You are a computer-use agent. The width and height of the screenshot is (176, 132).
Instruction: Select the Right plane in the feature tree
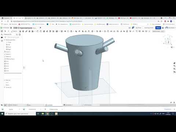8,49
